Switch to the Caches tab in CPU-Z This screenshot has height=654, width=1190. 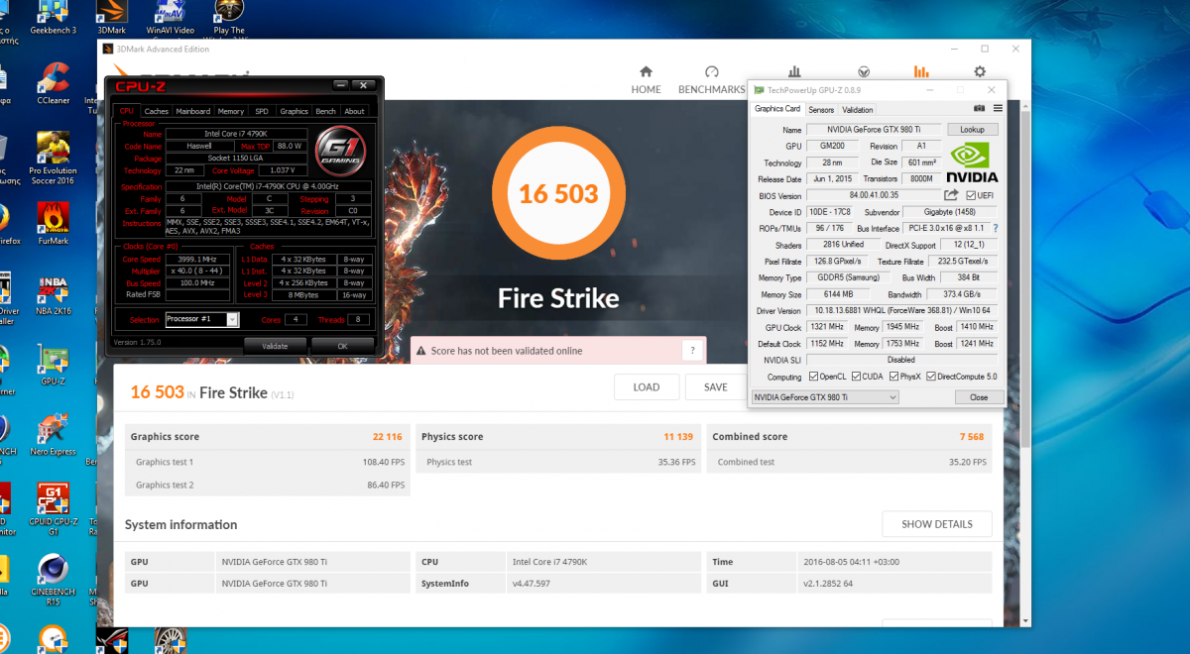click(157, 111)
